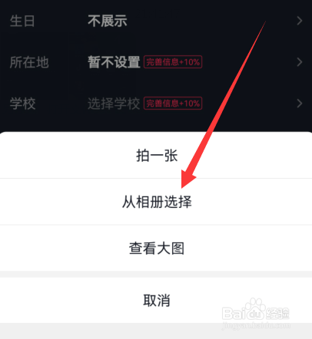The height and width of the screenshot is (339, 312).
Task: Click the 学校 label
Action: [x=22, y=104]
